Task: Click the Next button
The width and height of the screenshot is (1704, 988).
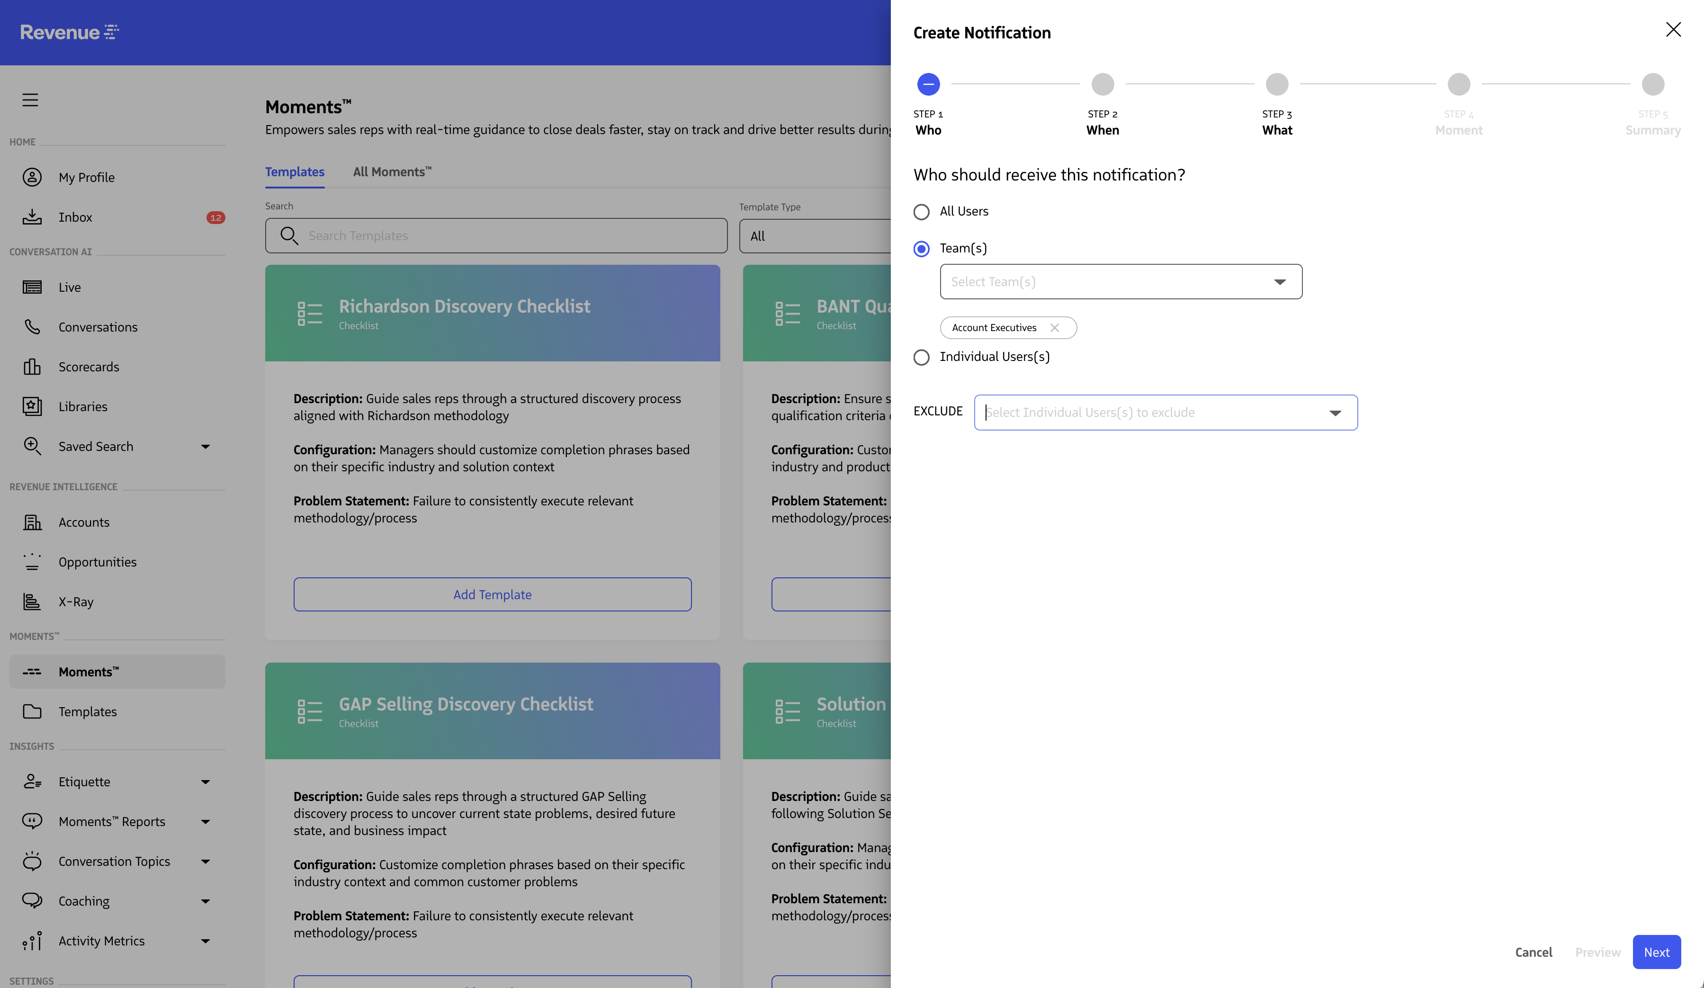Action: [x=1656, y=952]
